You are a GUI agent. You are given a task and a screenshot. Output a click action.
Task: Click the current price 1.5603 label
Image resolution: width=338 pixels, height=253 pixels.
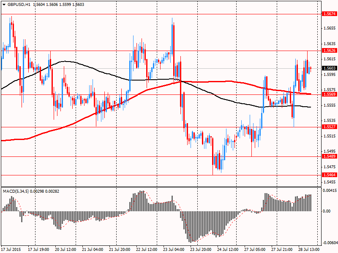tap(330, 68)
